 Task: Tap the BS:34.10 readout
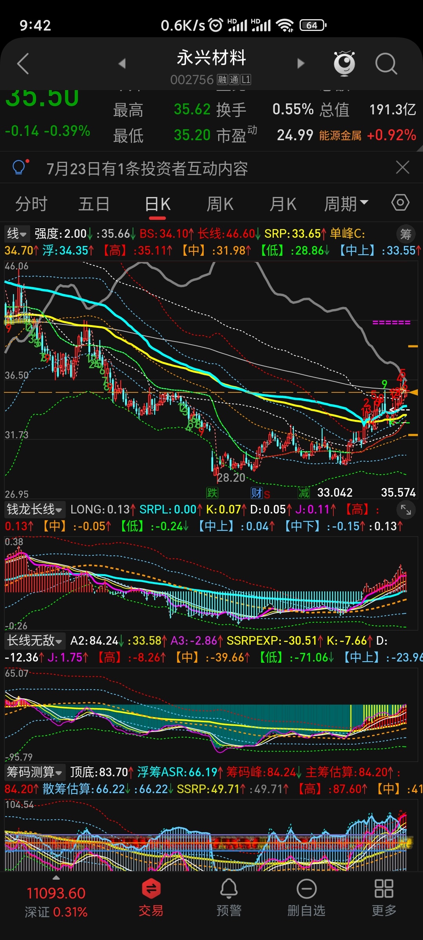pos(166,234)
